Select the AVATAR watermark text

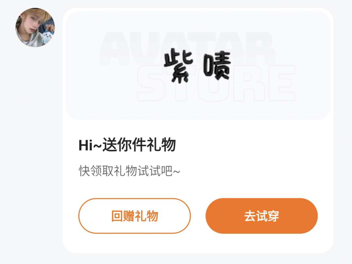point(187,49)
